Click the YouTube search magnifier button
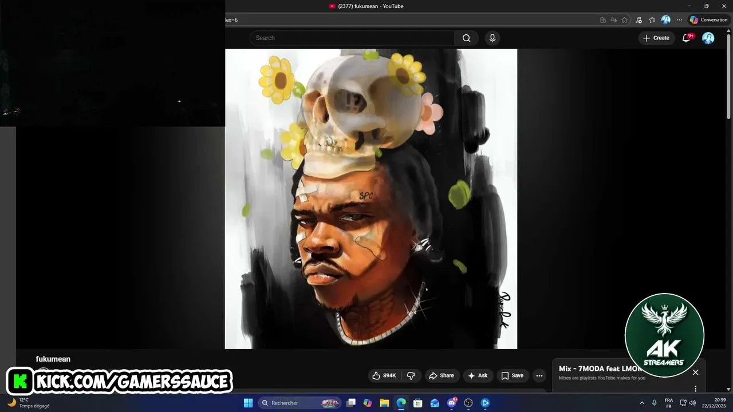 pos(466,38)
